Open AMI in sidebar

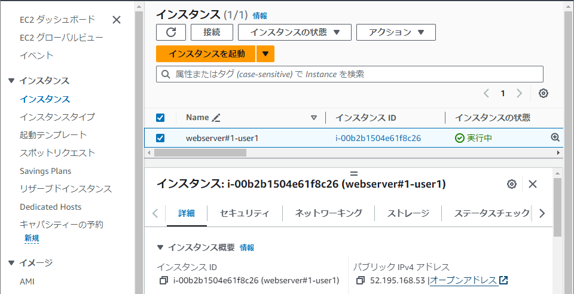[27, 281]
